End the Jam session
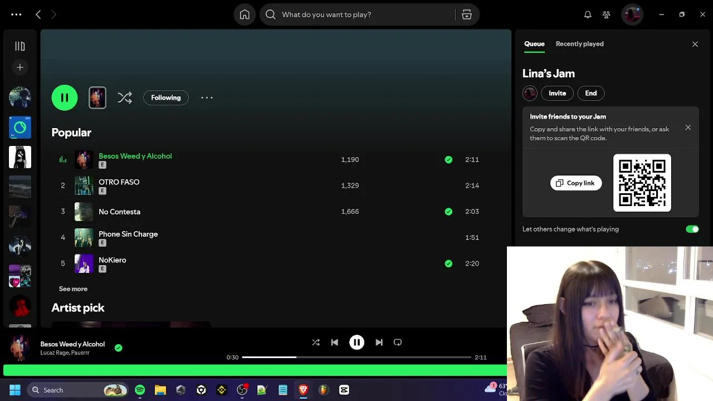 coord(591,94)
